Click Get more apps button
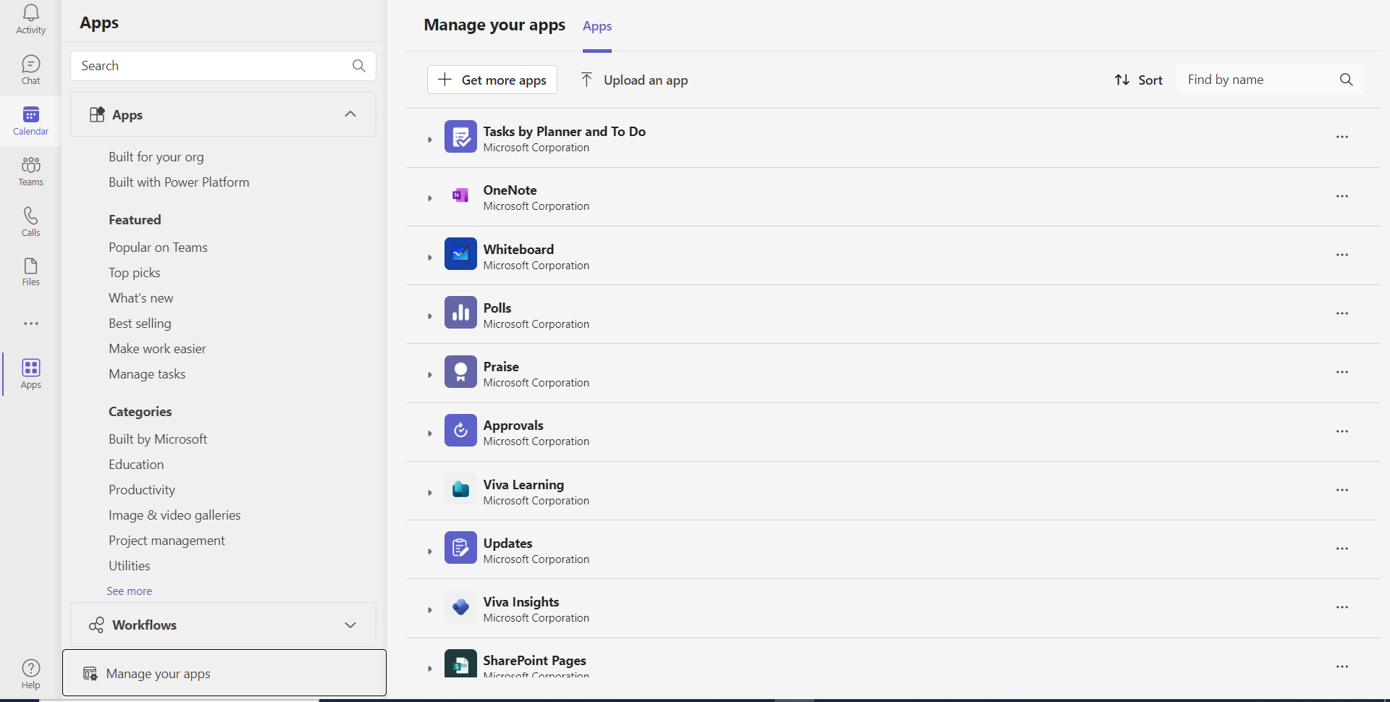The width and height of the screenshot is (1390, 702). pos(492,80)
